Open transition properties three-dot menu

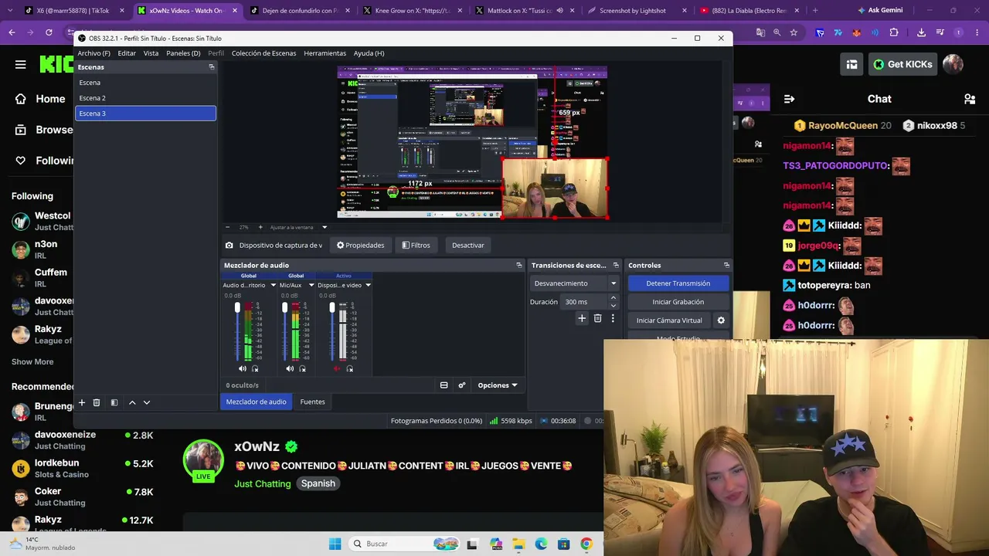pos(613,318)
